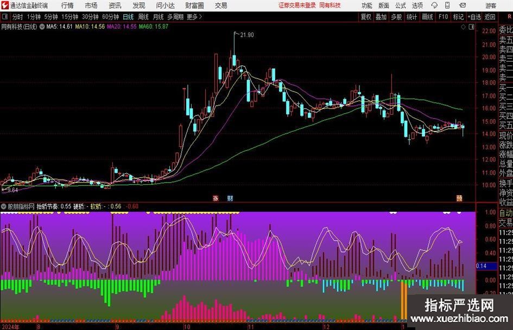Image resolution: width=513 pixels, height=330 pixels.
Task: Switch to 30分钟 period tab
Action: pyautogui.click(x=90, y=17)
